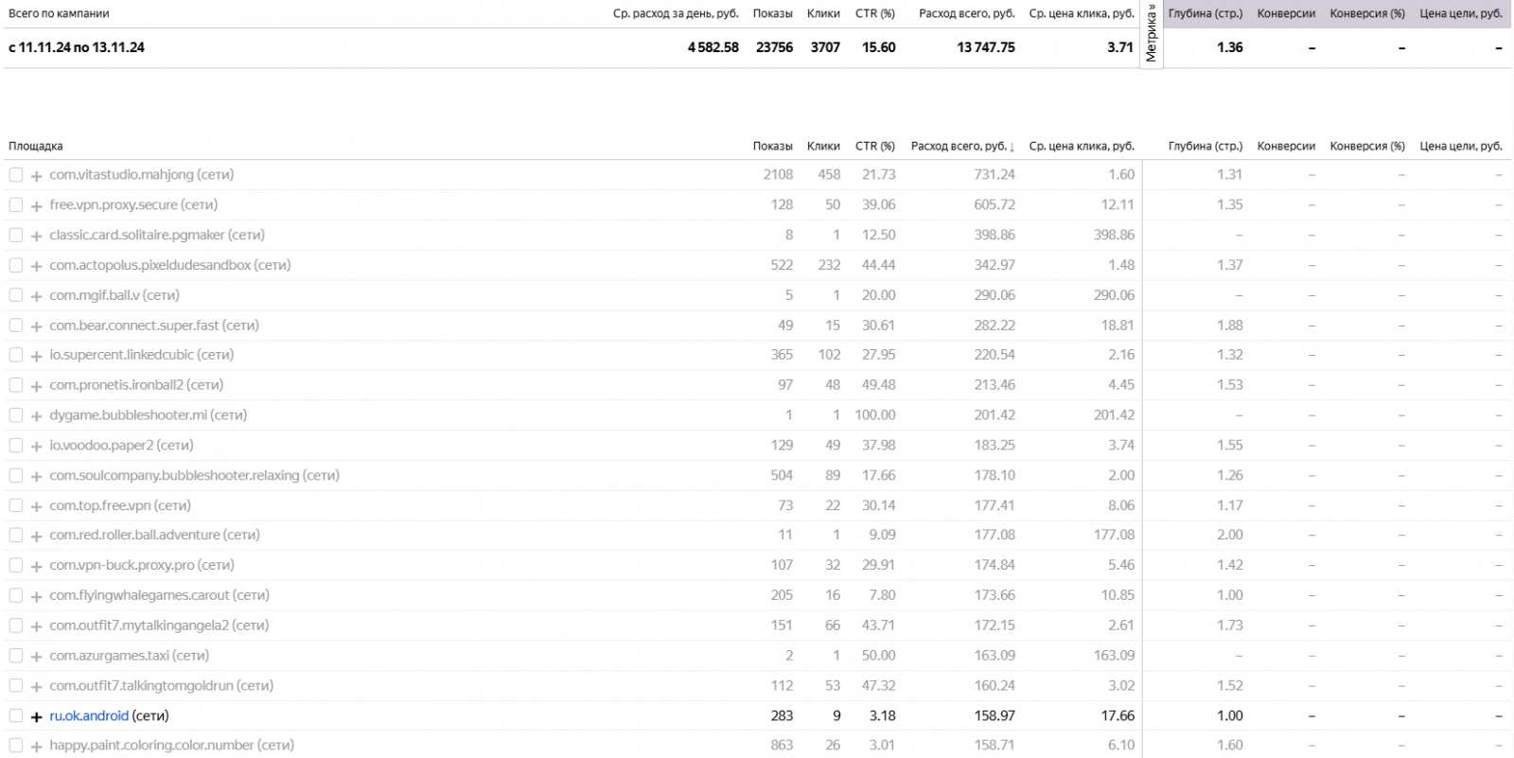Click the spend value 605.72

click(995, 204)
